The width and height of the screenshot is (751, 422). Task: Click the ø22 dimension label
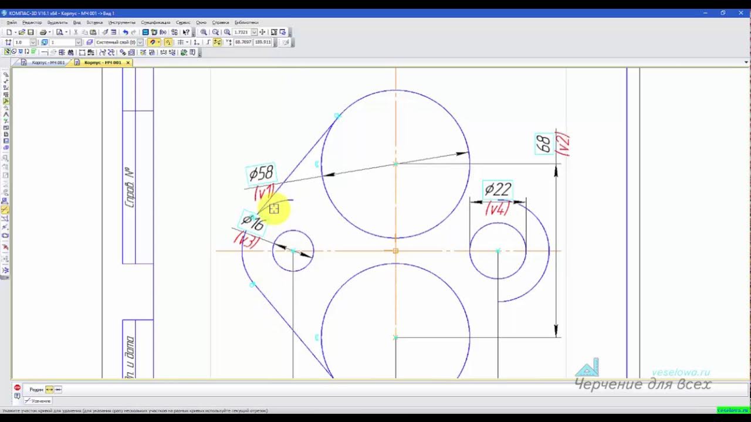click(498, 189)
